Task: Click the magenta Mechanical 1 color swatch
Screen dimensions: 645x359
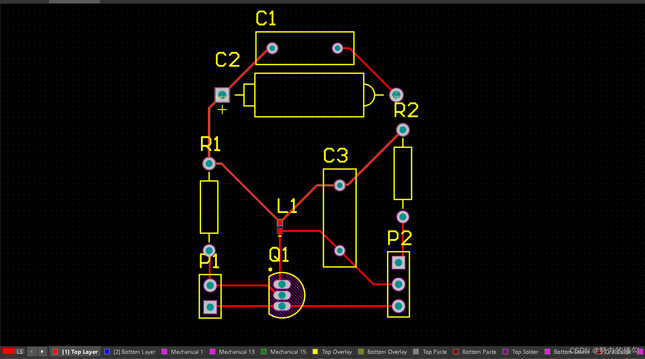Action: point(165,352)
